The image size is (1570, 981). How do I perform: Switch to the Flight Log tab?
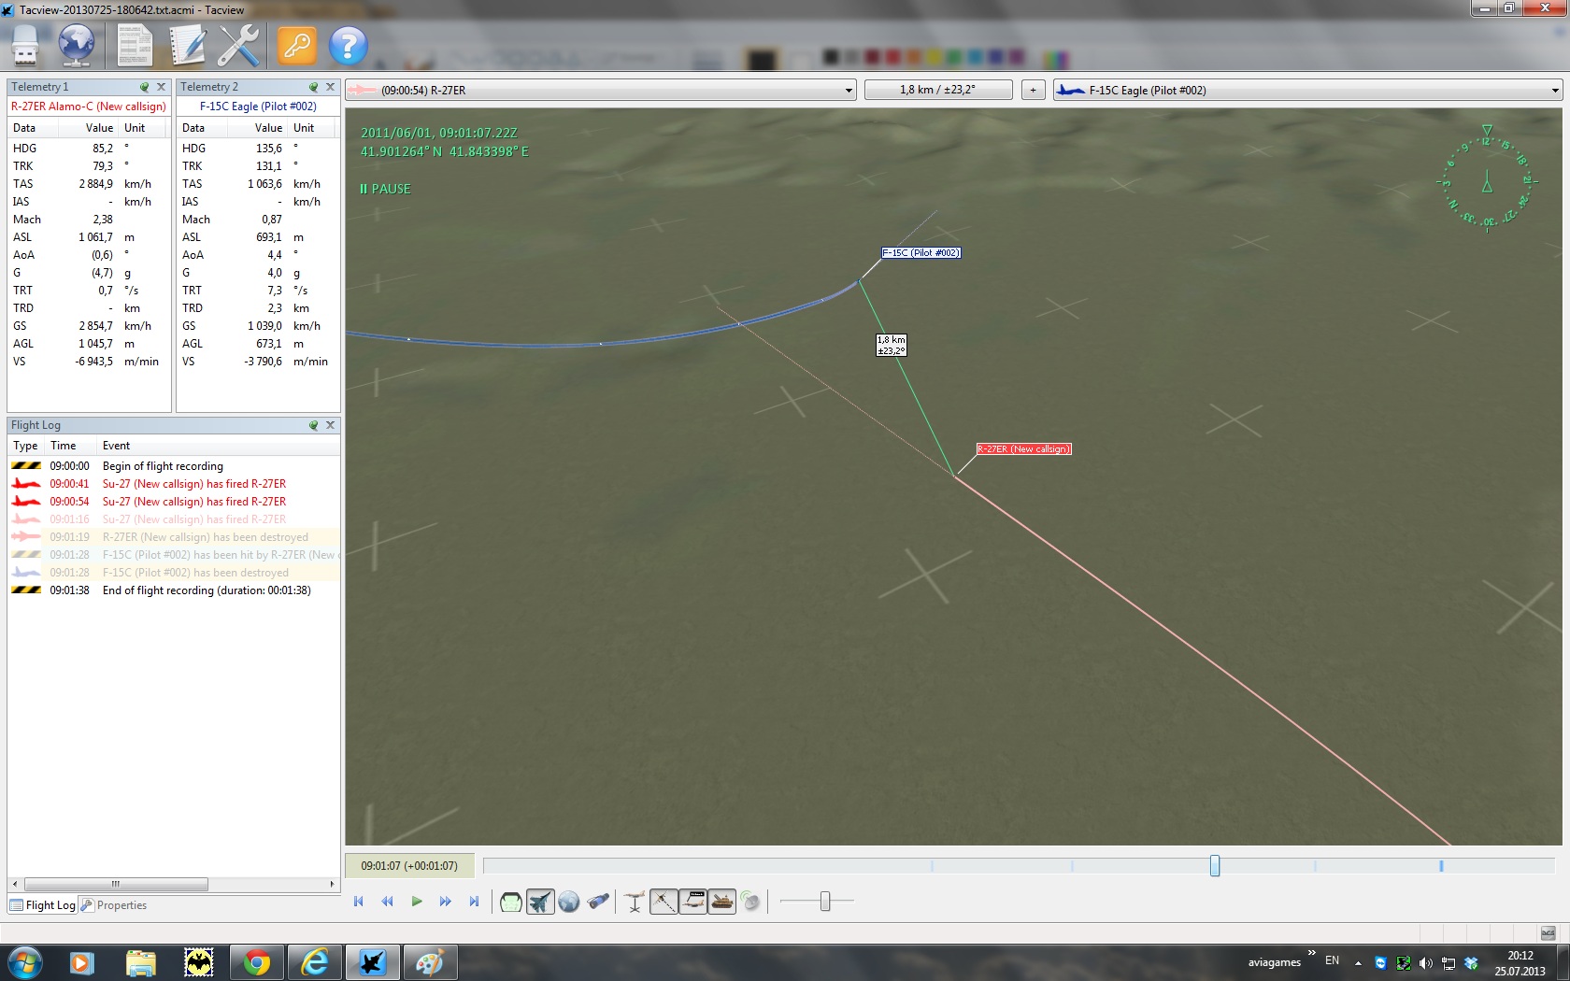click(x=43, y=905)
